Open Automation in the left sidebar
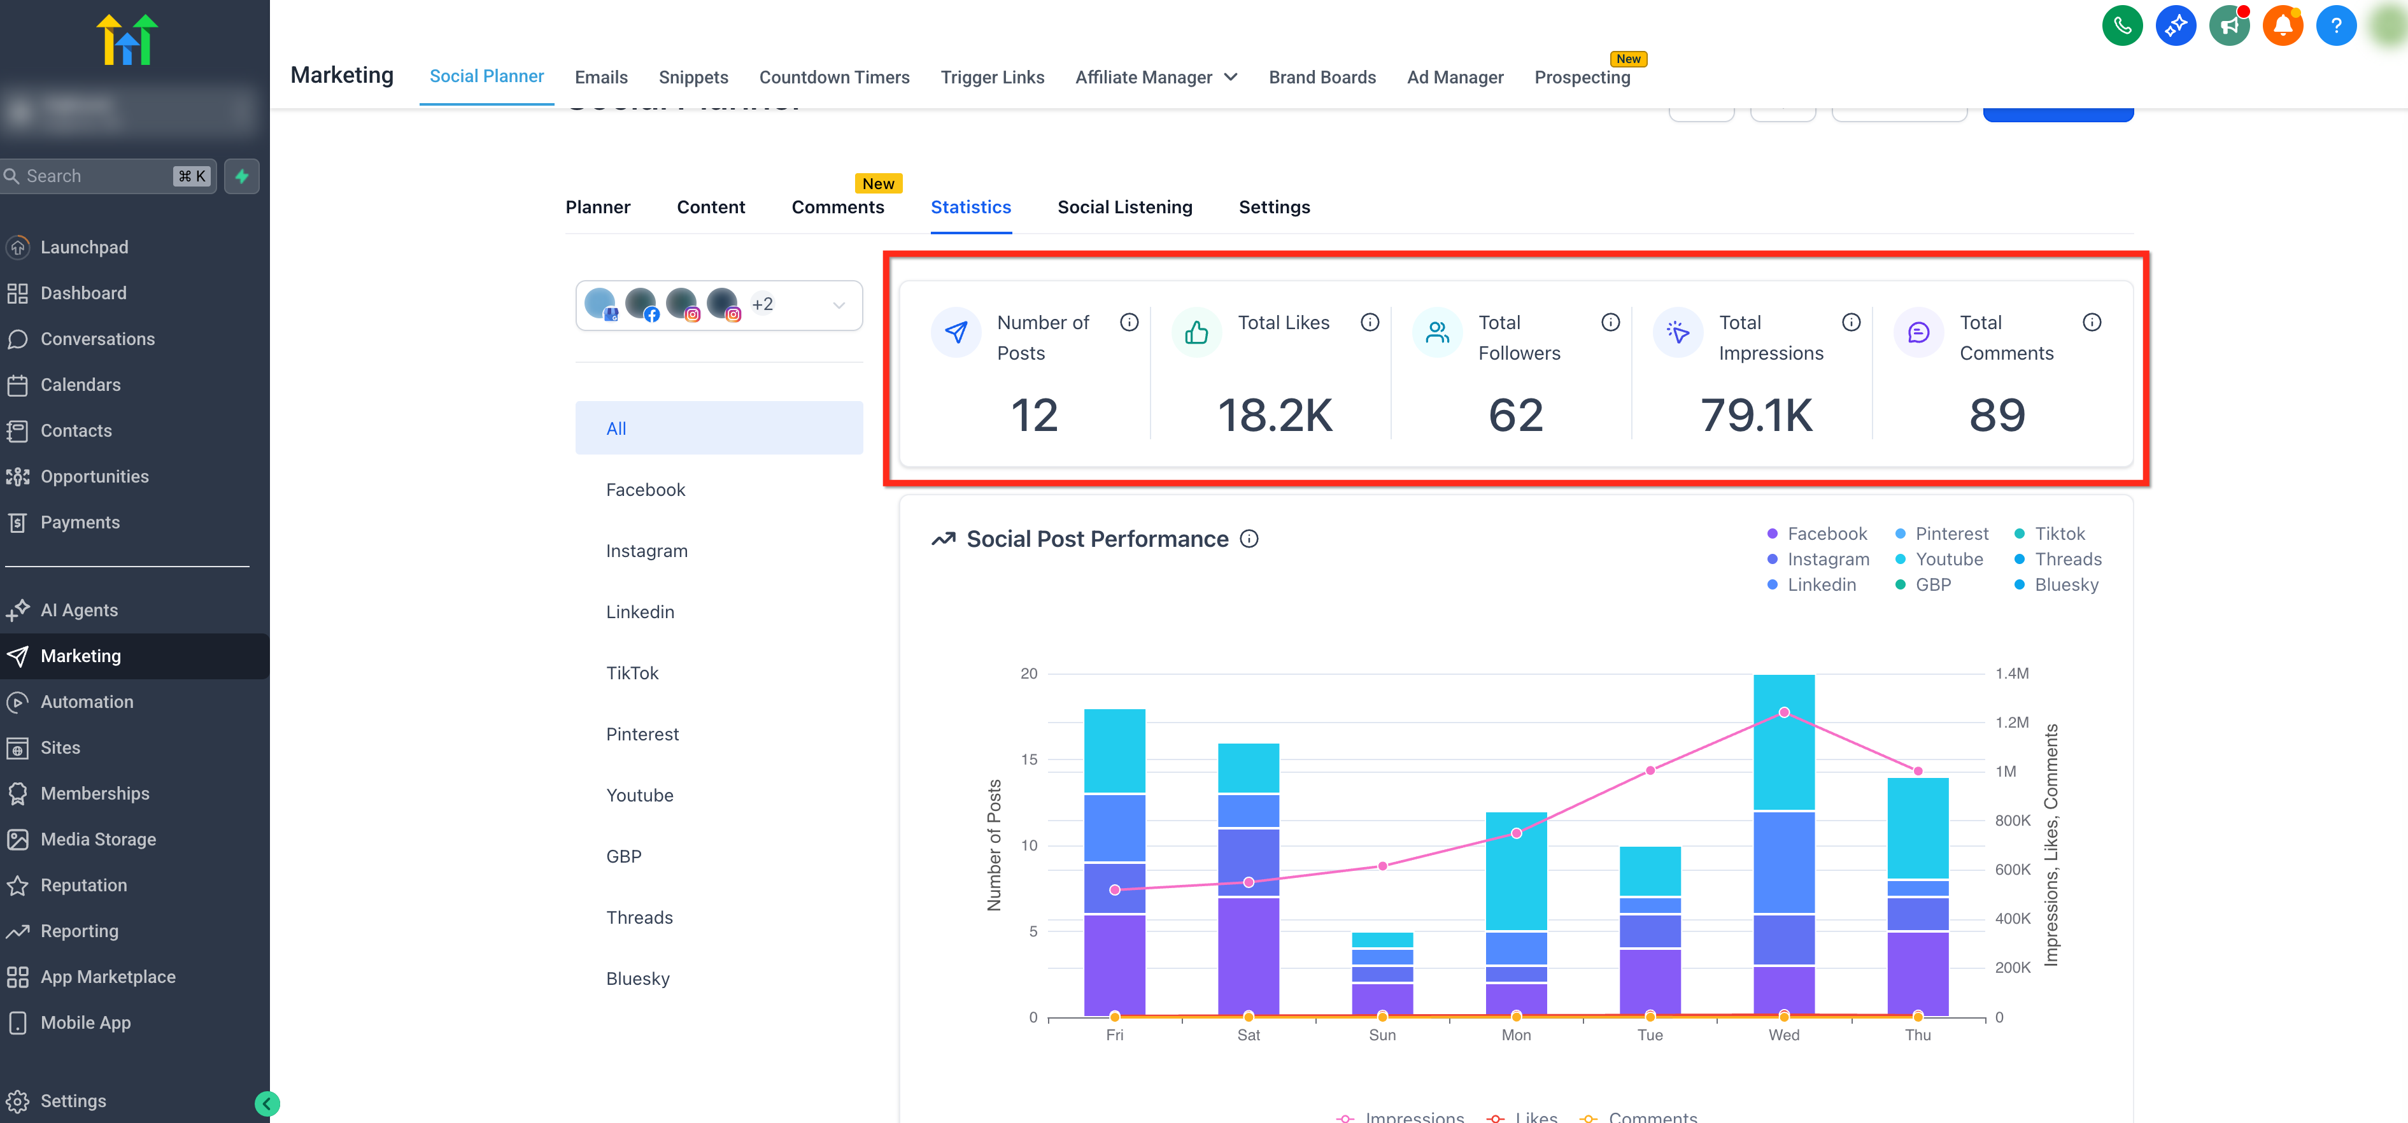Screen dimensions: 2408x1123 pos(87,702)
